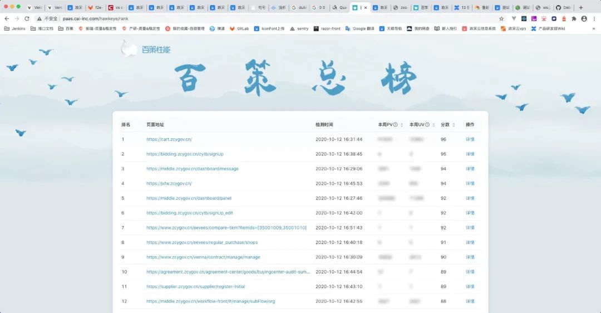
Task: Click help icon next to 本周PV
Action: point(395,125)
